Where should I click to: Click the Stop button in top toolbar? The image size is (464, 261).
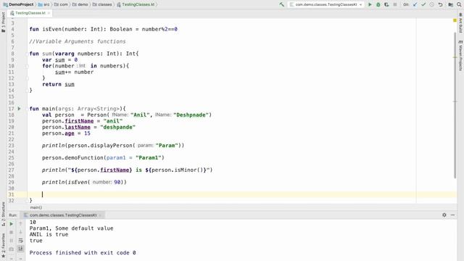coord(394,4)
